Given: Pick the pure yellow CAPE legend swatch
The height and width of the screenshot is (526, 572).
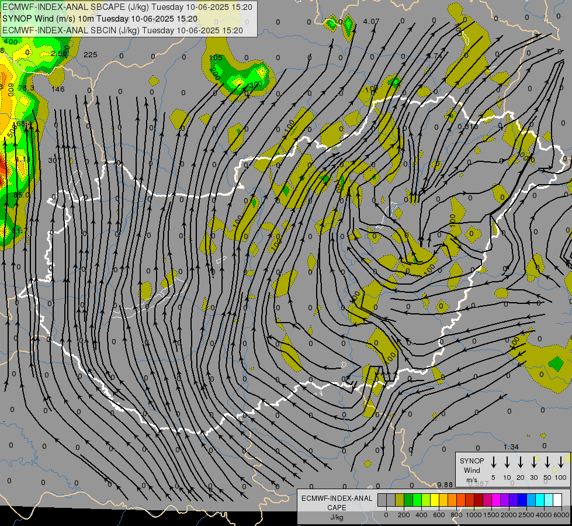Looking at the screenshot, I should pyautogui.click(x=435, y=500).
